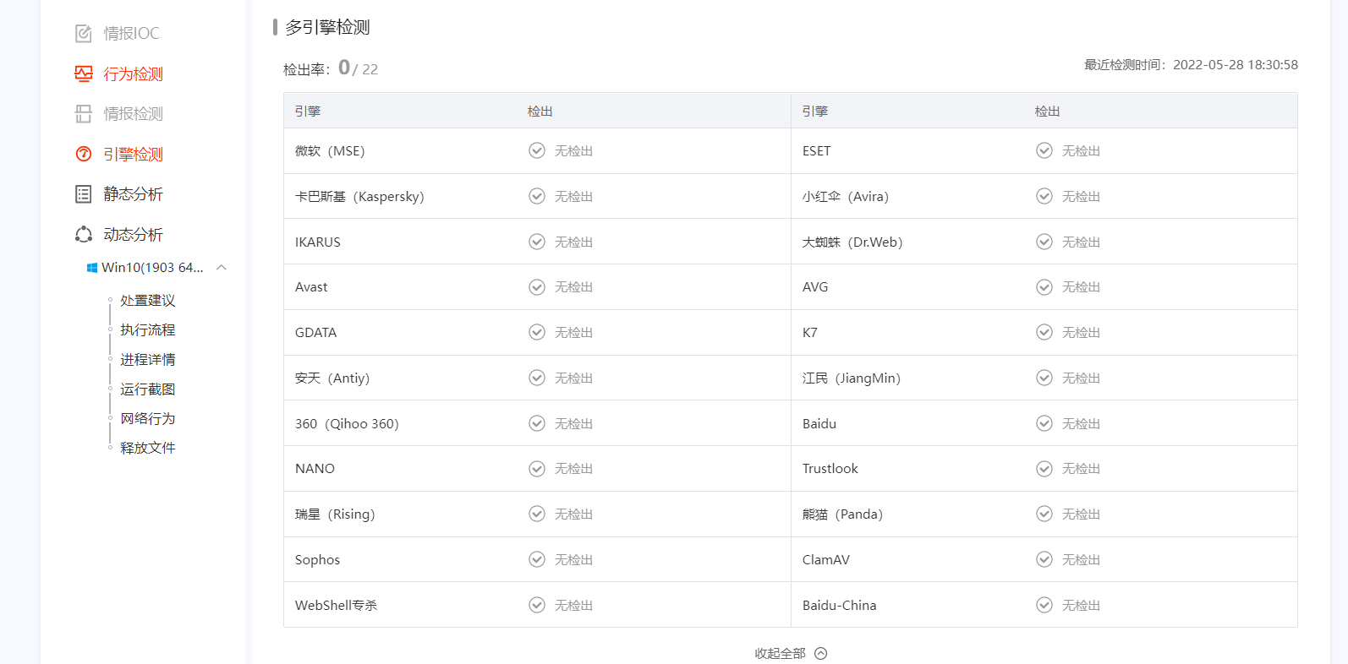Click the 动态分析 icon
This screenshot has width=1348, height=664.
83,234
